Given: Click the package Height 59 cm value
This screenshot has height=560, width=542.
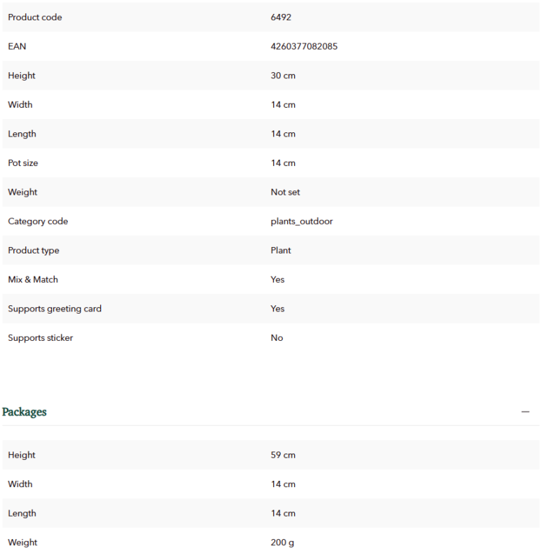Looking at the screenshot, I should pos(283,455).
